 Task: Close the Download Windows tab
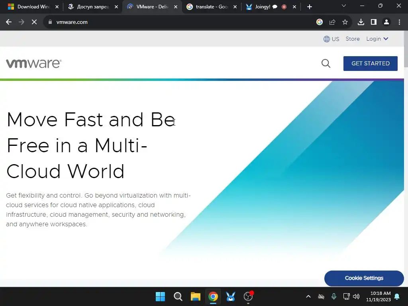click(57, 7)
